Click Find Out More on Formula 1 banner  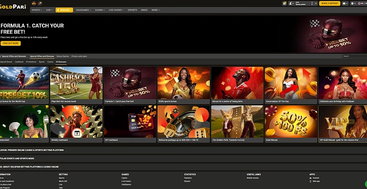click(x=11, y=43)
